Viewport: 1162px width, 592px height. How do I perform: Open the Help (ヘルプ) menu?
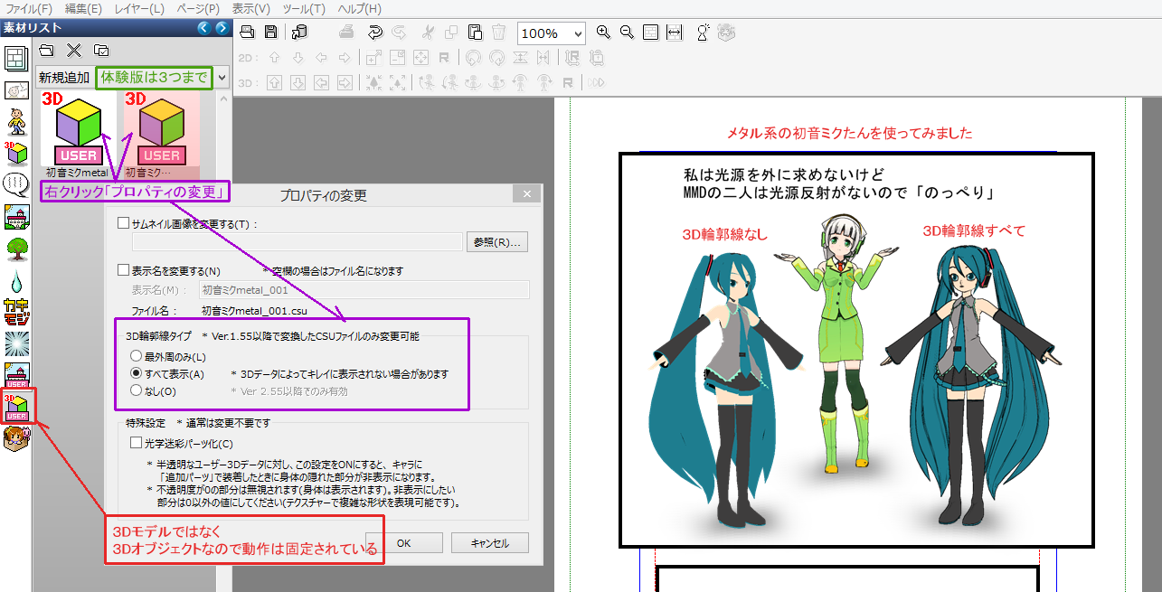coord(359,8)
